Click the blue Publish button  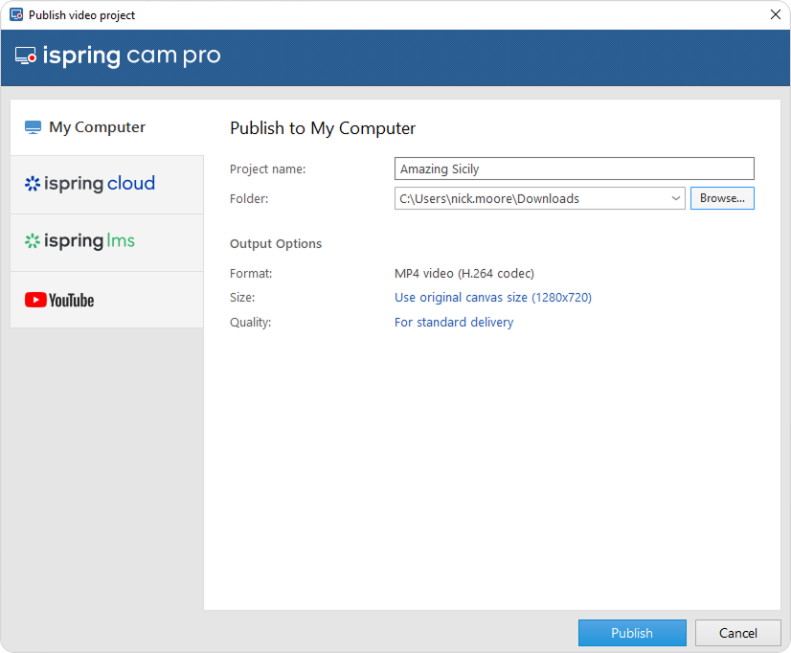click(x=631, y=633)
